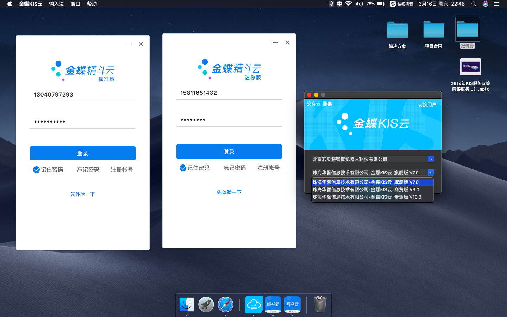Open 精斗云 迷你版 icon in the Dock
507x317 pixels.
click(x=273, y=305)
